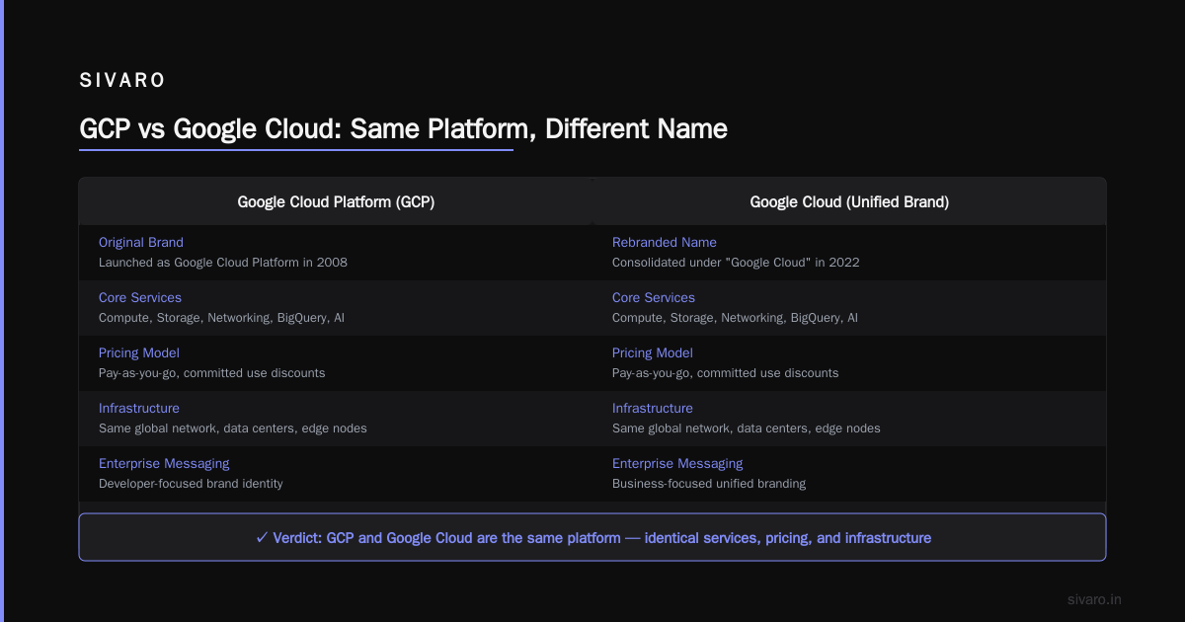Click Core Services in the Google Cloud column
The width and height of the screenshot is (1185, 622).
(x=654, y=297)
